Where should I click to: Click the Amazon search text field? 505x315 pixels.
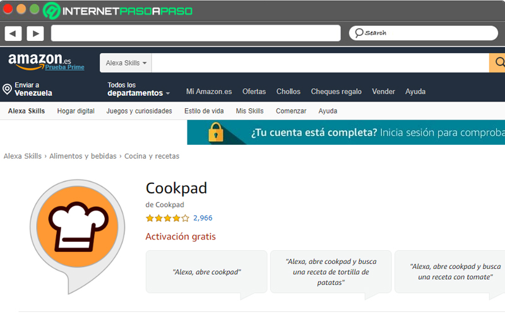(320, 63)
